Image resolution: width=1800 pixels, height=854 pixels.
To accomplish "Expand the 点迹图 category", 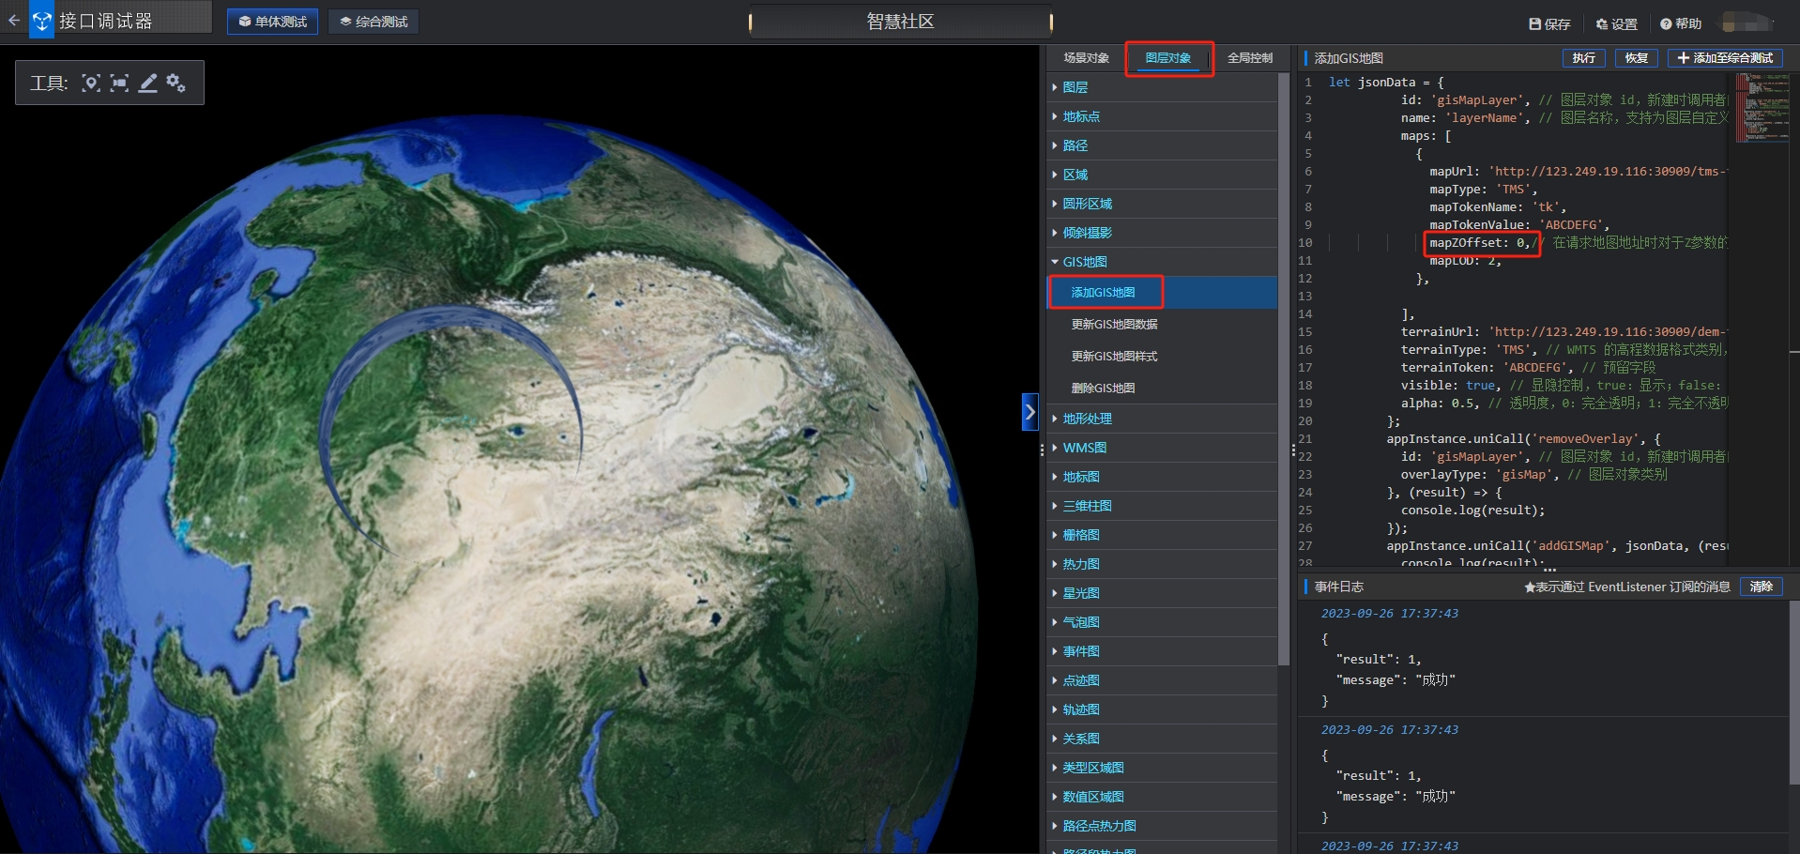I will pyautogui.click(x=1162, y=680).
